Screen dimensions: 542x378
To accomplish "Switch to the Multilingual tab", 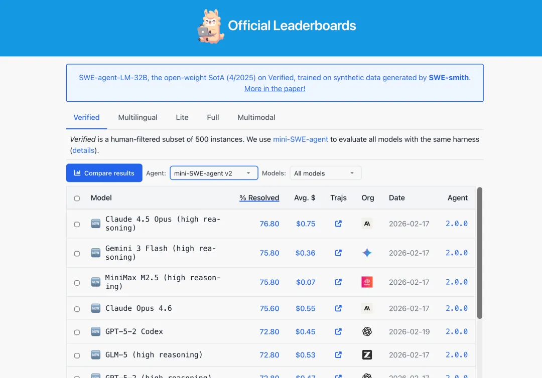I will pos(138,117).
